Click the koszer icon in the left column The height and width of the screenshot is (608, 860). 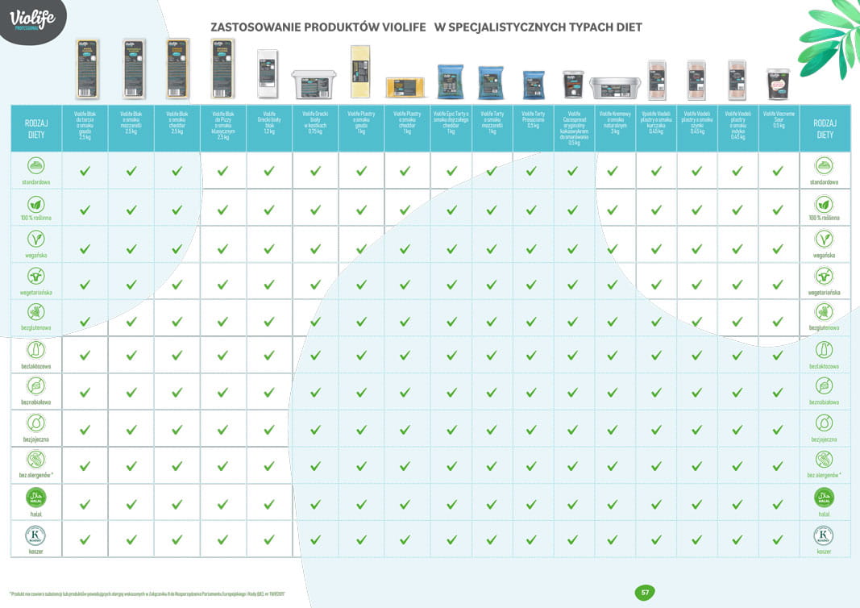pos(35,535)
